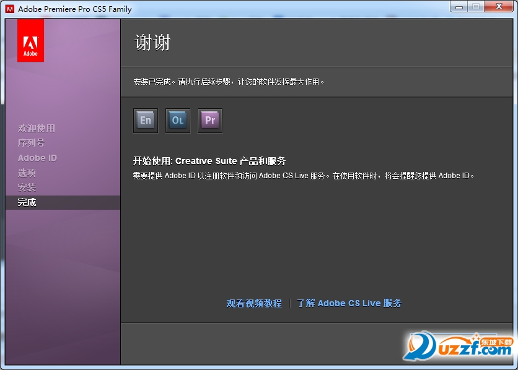
Task: Open the 了解 Adobe CS Live 服务 link
Action: coord(349,303)
